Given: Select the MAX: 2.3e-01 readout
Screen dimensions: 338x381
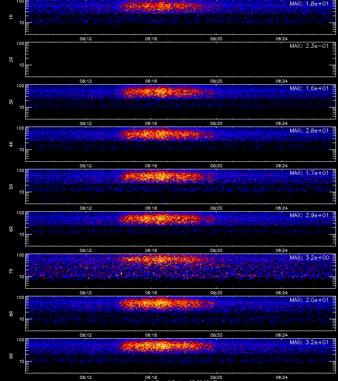Looking at the screenshot, I should pos(309,46).
